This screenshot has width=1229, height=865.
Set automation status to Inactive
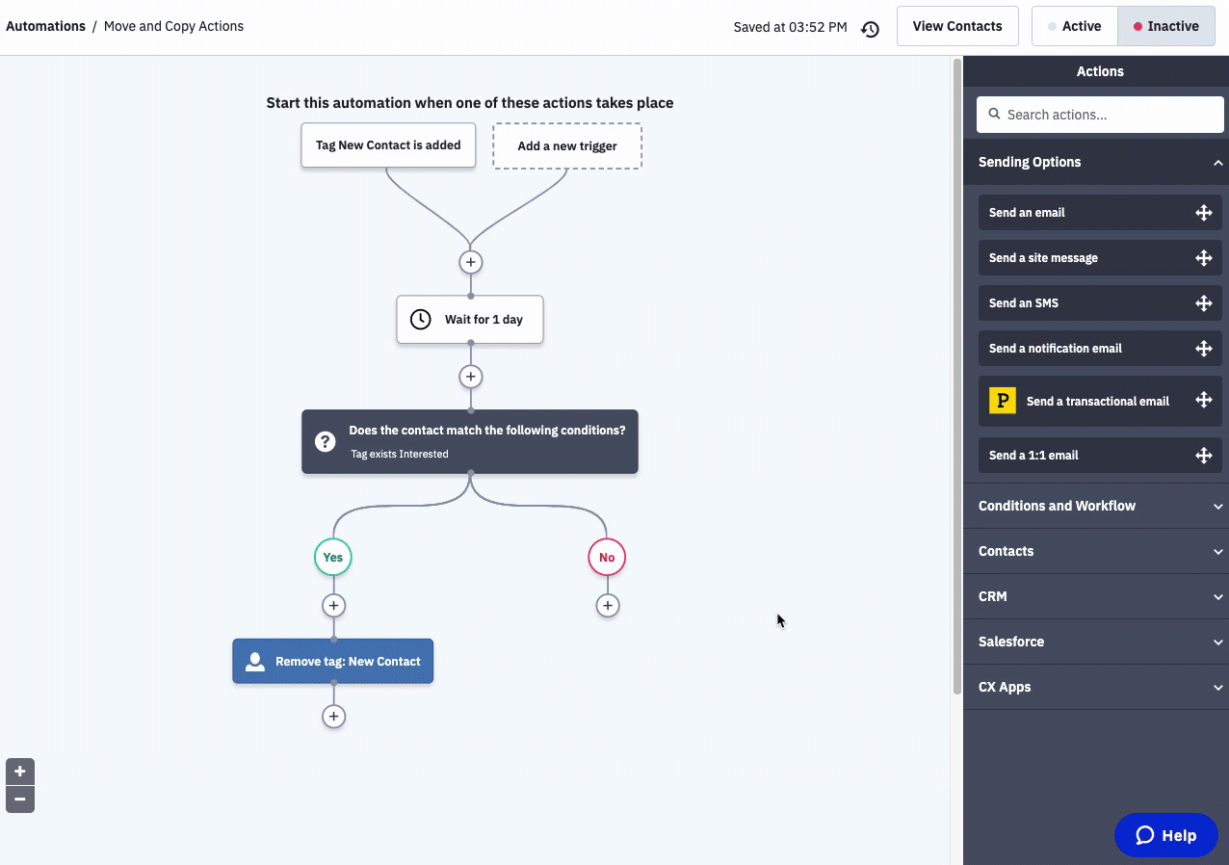click(x=1165, y=27)
